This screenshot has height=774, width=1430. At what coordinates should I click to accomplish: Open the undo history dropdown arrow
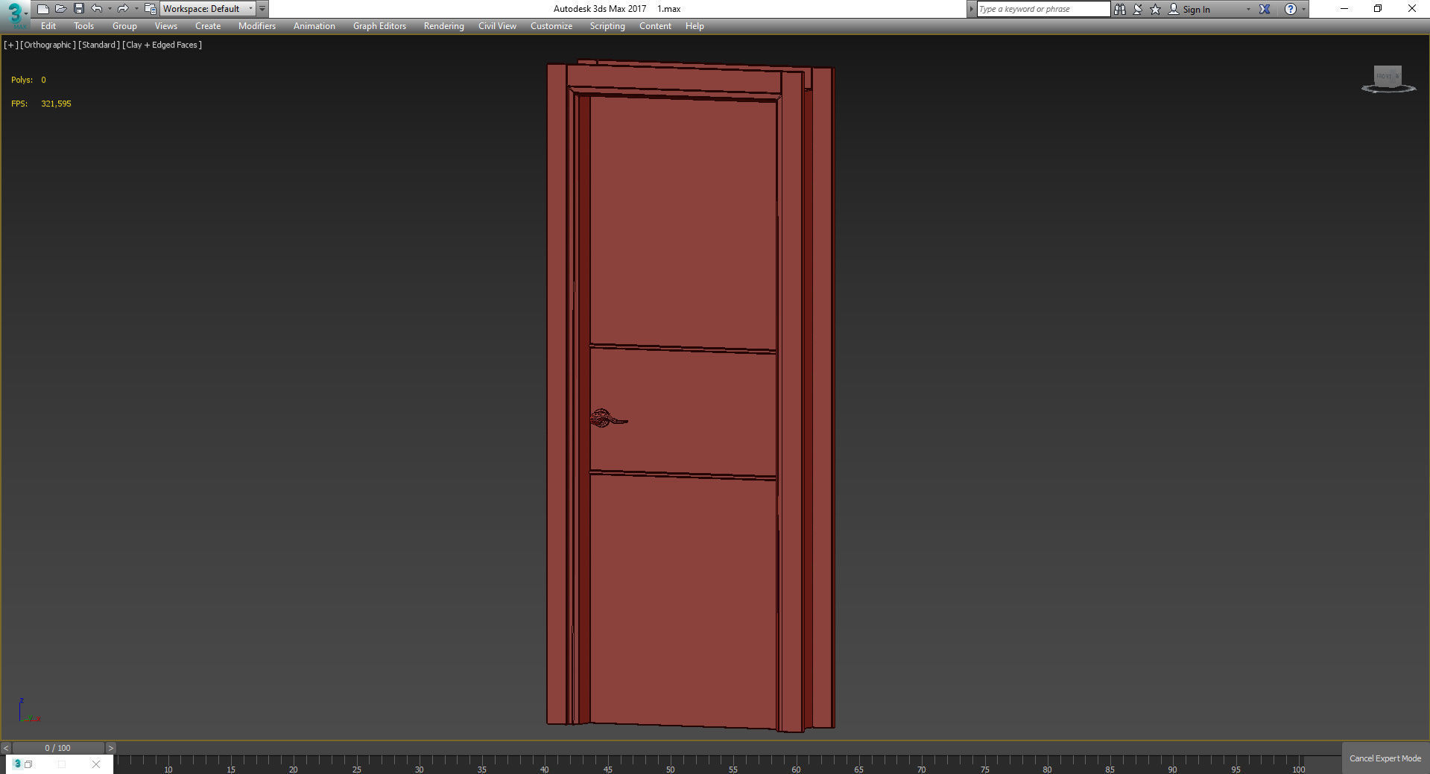(110, 9)
